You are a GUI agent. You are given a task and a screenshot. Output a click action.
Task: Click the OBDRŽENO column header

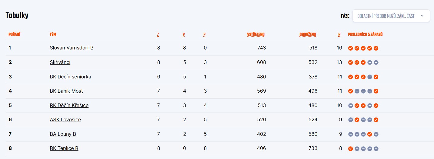[x=308, y=34]
